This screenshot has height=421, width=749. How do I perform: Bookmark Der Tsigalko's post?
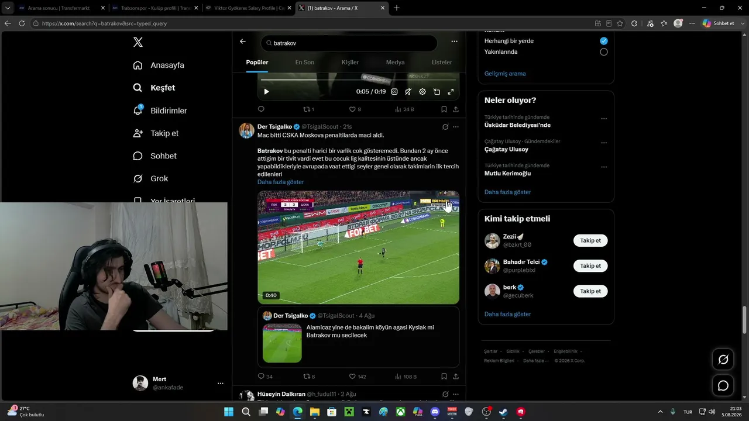point(444,377)
